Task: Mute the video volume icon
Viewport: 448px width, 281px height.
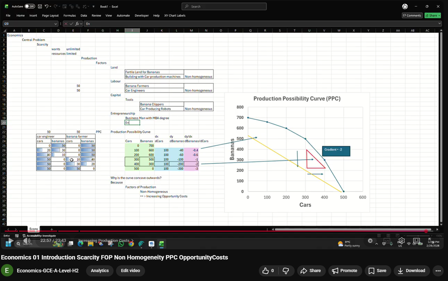Action: pos(26,240)
